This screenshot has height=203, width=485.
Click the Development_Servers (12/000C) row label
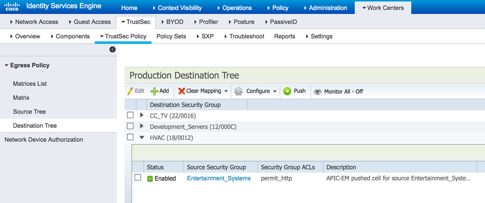click(193, 127)
